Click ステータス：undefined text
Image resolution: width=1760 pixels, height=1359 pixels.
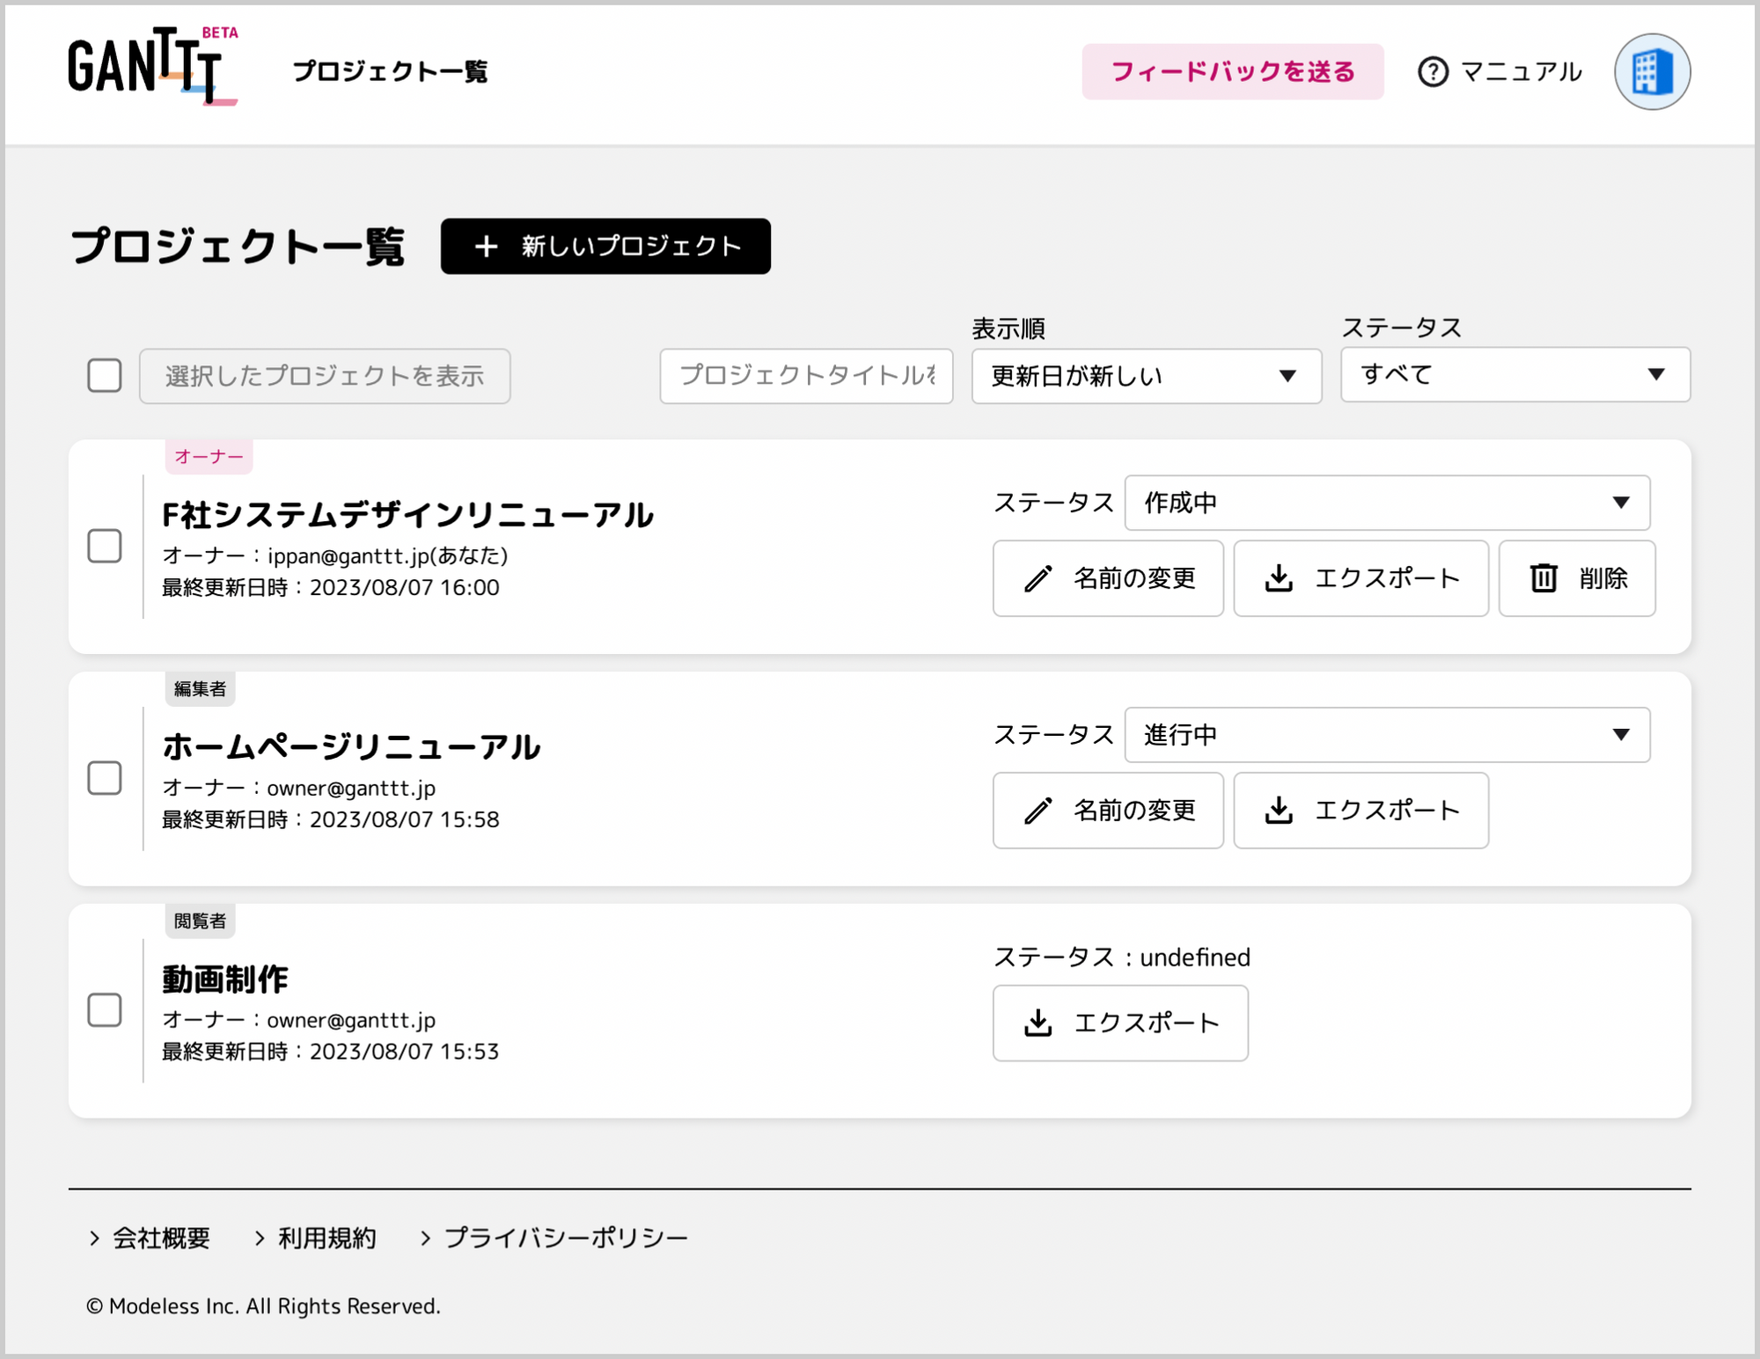1121,957
